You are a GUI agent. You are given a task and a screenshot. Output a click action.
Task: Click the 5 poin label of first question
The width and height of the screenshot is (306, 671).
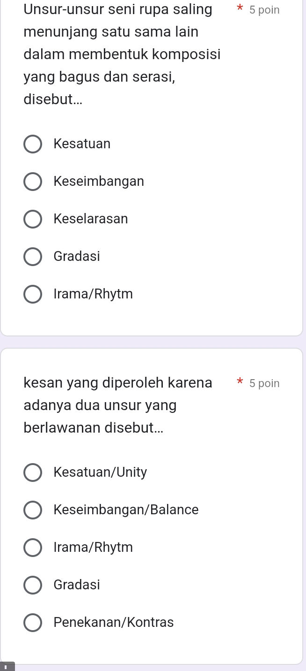point(264,9)
